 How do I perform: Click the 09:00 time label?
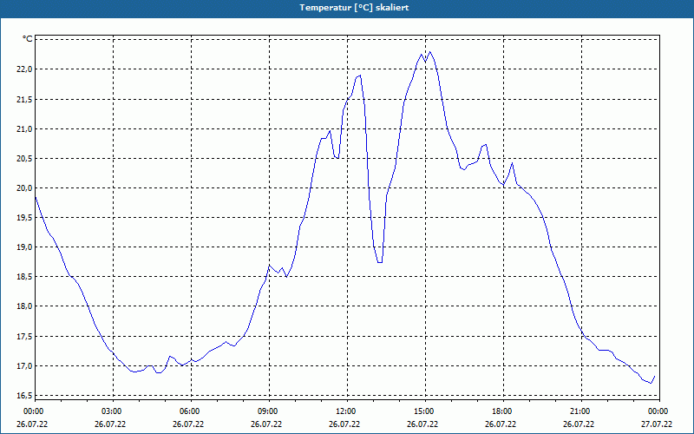tap(269, 411)
